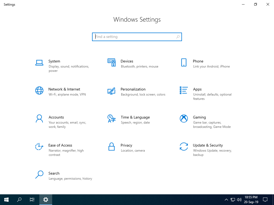The width and height of the screenshot is (274, 205).
Task: Open the System settings title
Action: coord(54,61)
